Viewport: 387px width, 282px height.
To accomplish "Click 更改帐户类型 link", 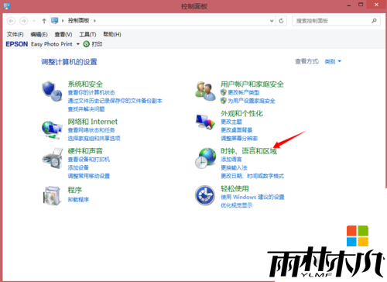I will (244, 92).
